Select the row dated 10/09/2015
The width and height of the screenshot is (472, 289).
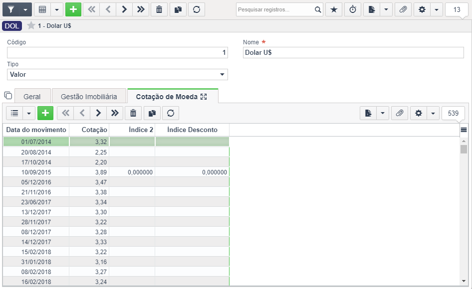coord(116,172)
